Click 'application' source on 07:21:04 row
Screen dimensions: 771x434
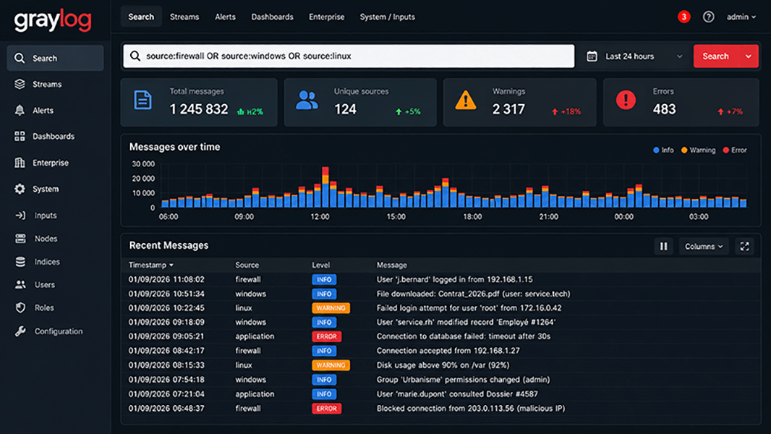(x=254, y=394)
